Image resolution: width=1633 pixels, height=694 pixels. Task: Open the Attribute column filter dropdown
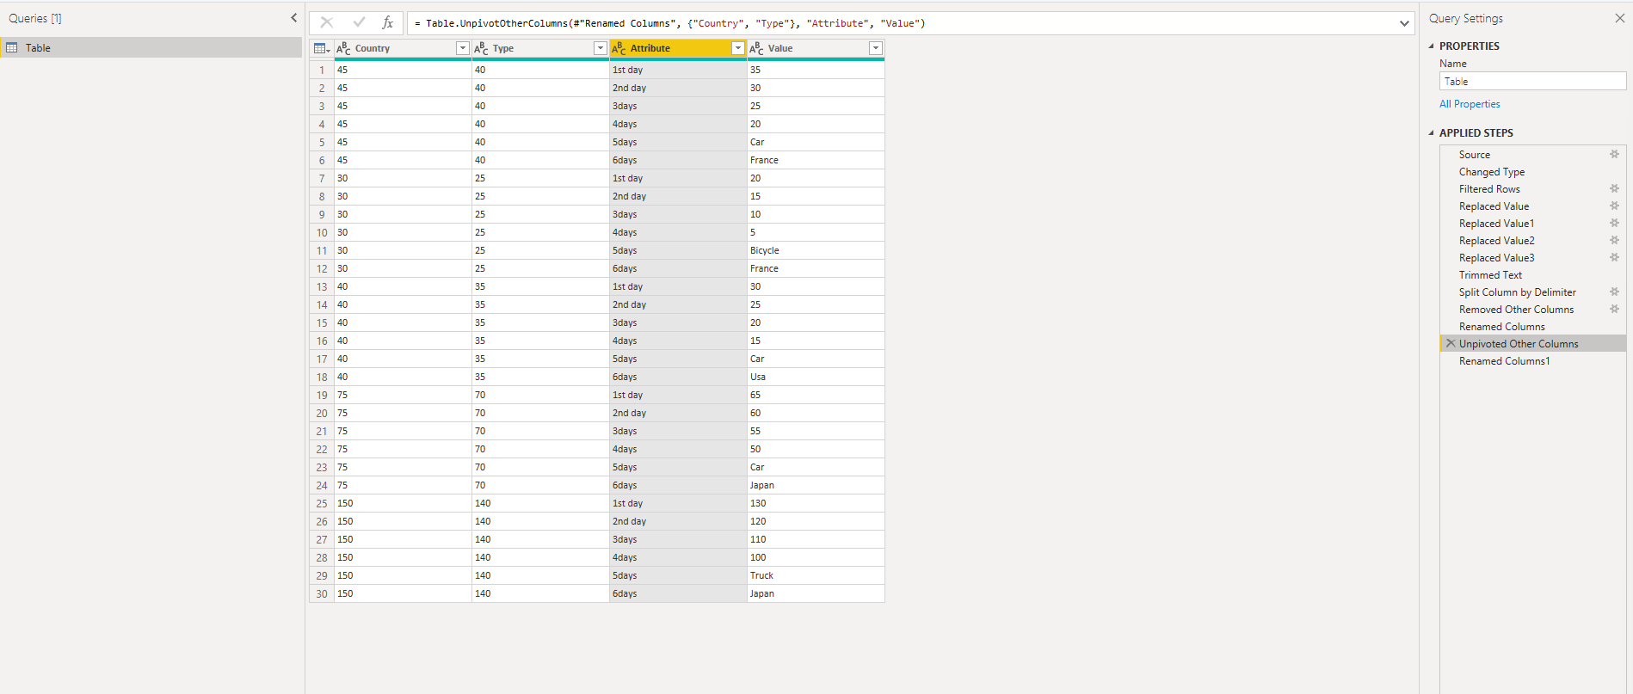pyautogui.click(x=738, y=49)
